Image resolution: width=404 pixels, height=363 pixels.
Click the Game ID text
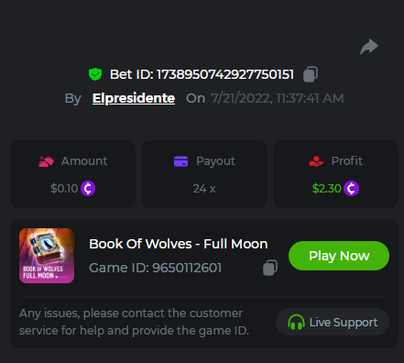[x=155, y=268]
